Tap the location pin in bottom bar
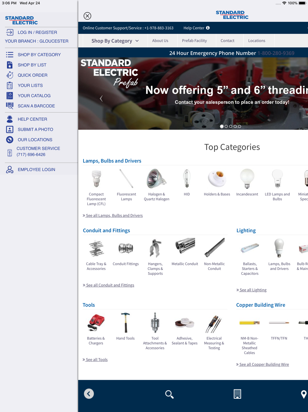The width and height of the screenshot is (308, 412). click(x=304, y=394)
